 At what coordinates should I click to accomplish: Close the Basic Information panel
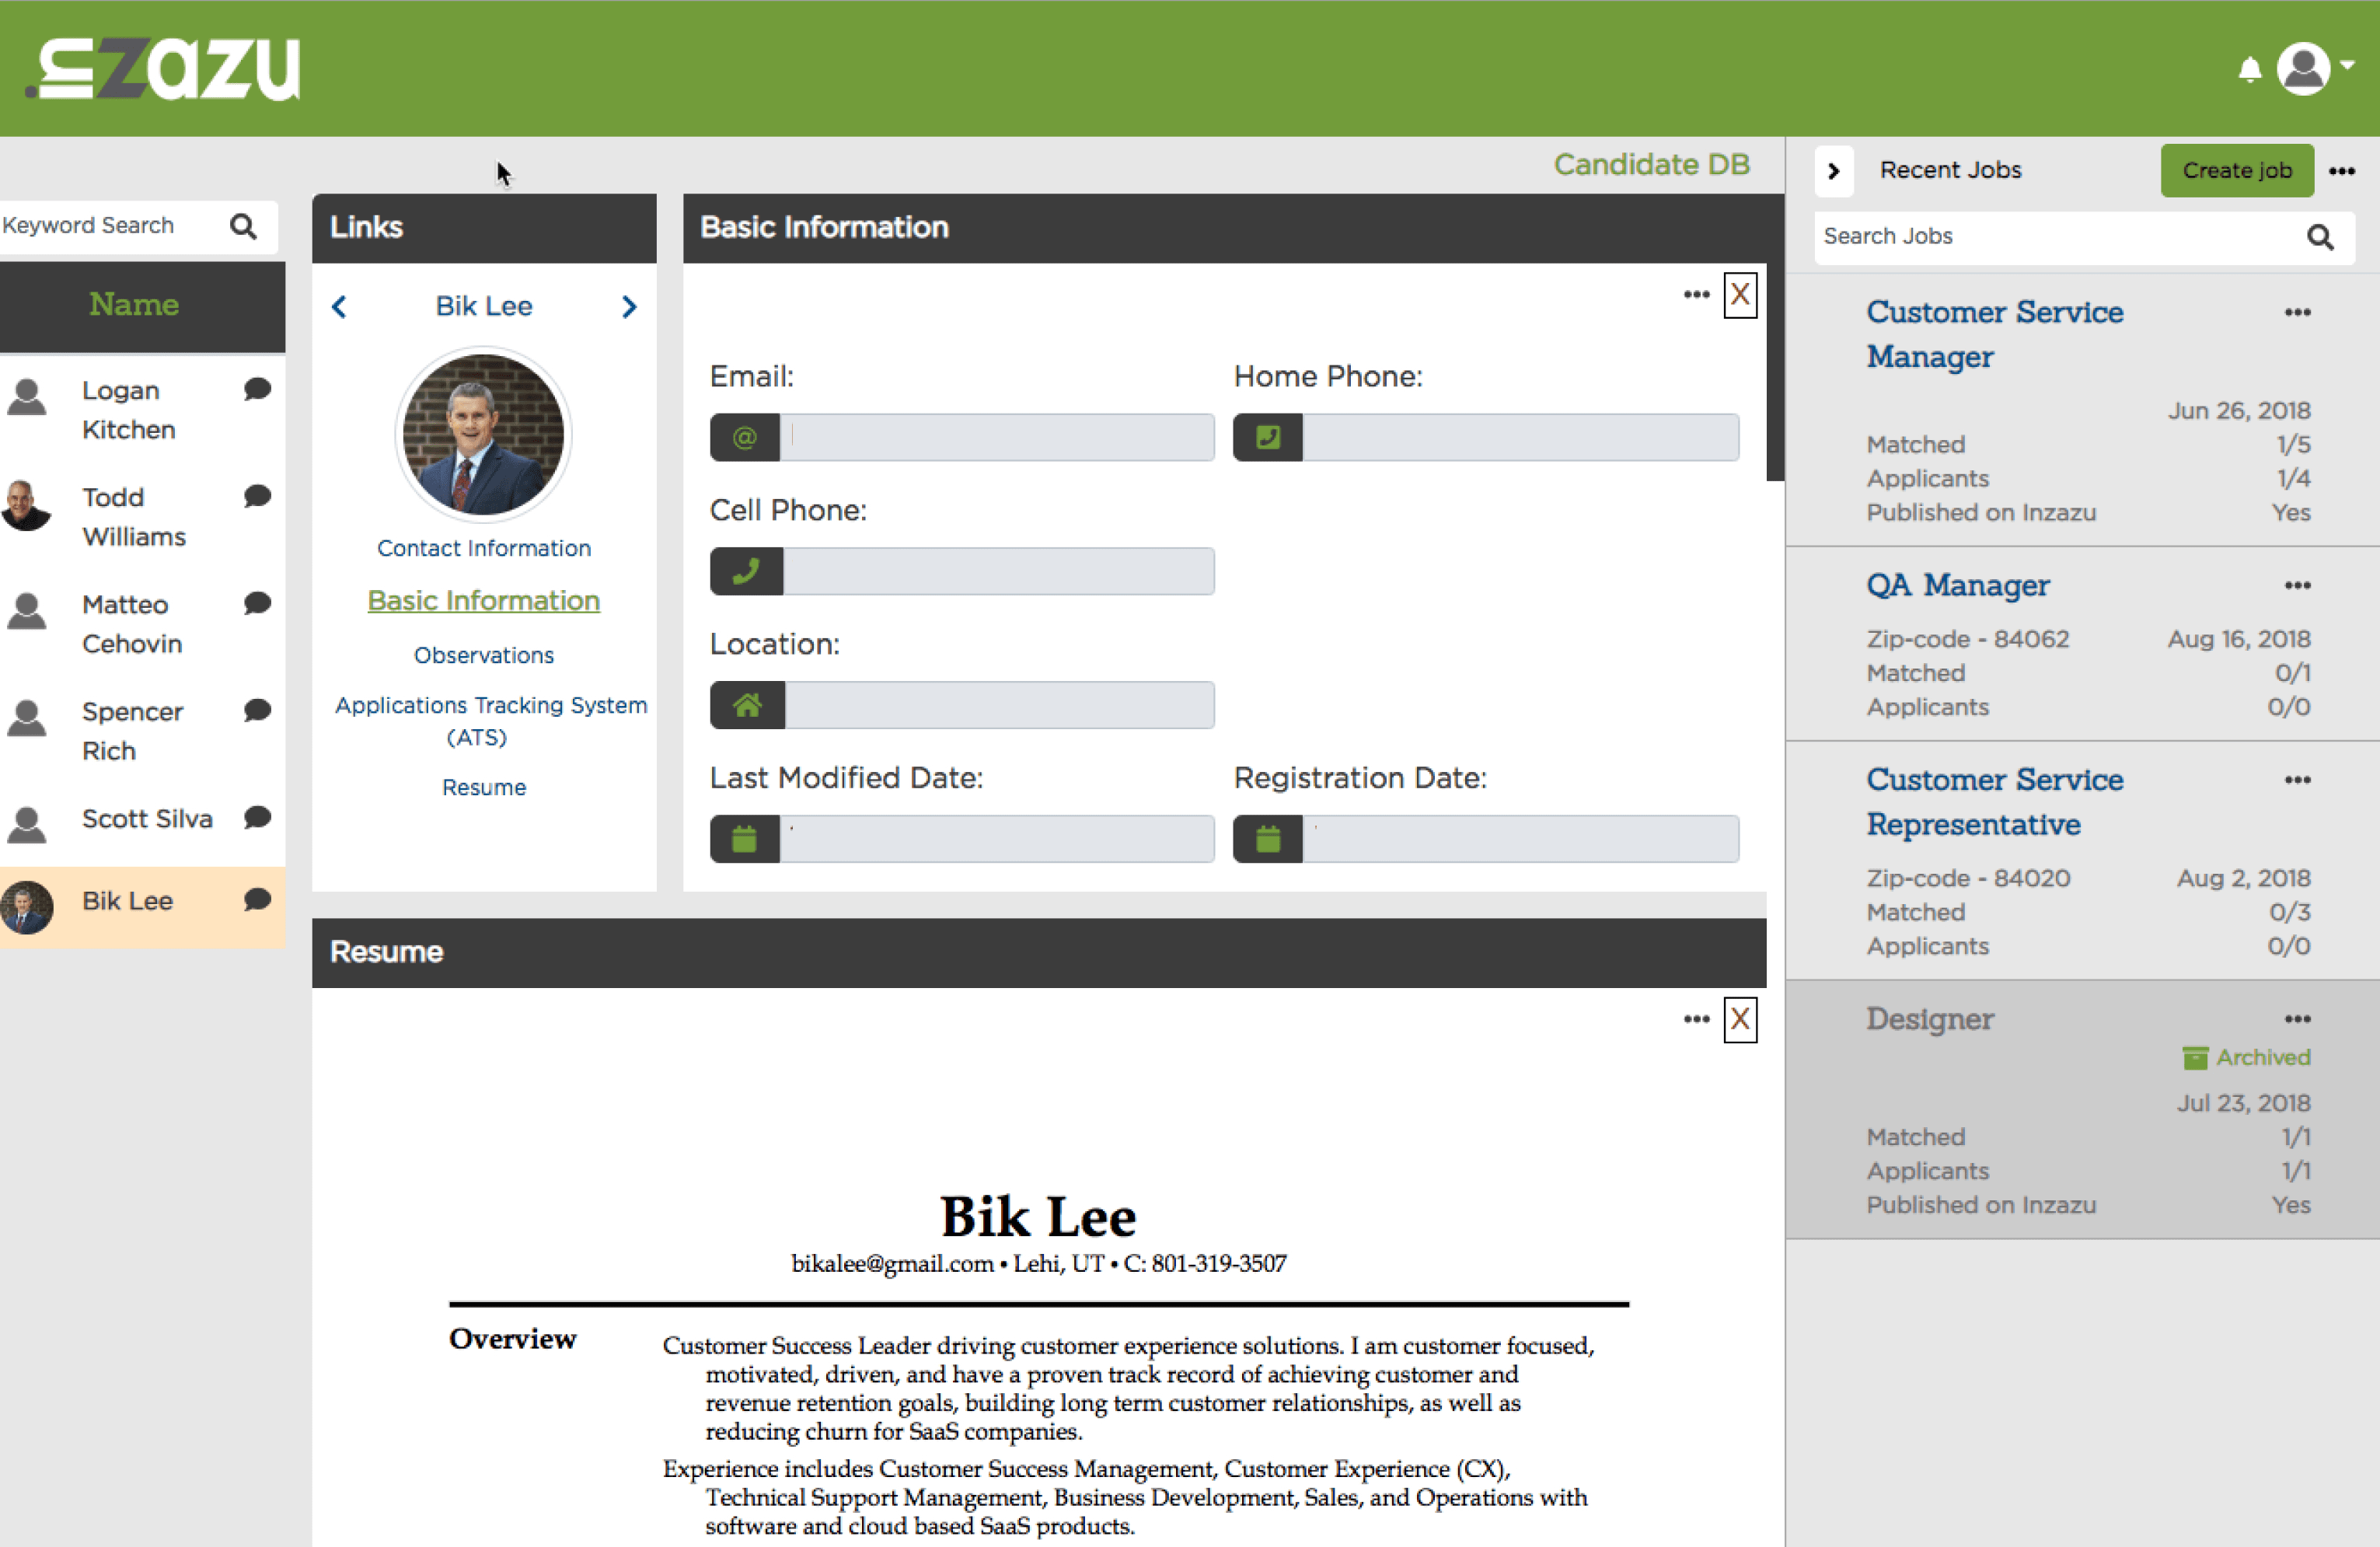(1740, 295)
